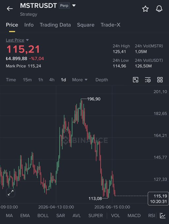The image size is (169, 224).
Task: Open the Square tab
Action: click(x=86, y=25)
